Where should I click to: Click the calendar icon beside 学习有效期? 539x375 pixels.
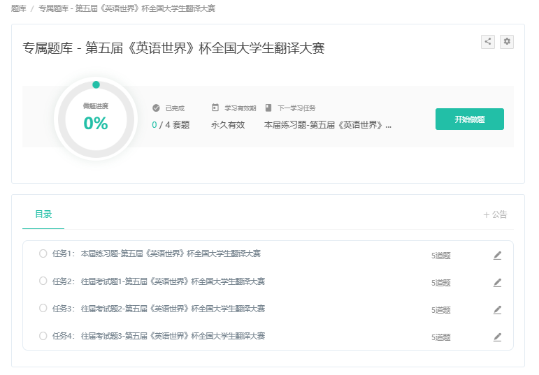tap(215, 108)
